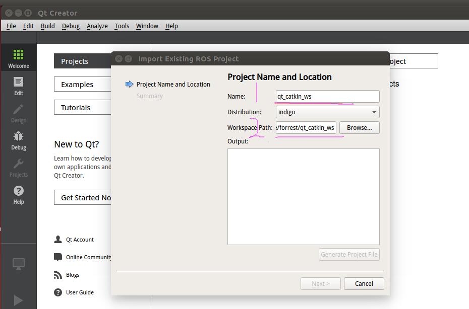Click Project Name and Location step
The width and height of the screenshot is (469, 309).
click(x=173, y=84)
